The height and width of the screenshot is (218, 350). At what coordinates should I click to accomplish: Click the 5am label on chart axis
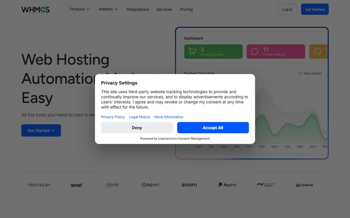262,146
